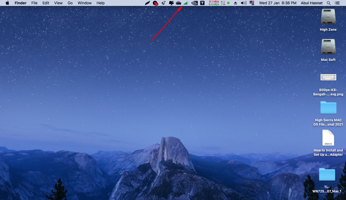Open Notification Center list icon
The height and width of the screenshot is (200, 346).
(x=337, y=3)
